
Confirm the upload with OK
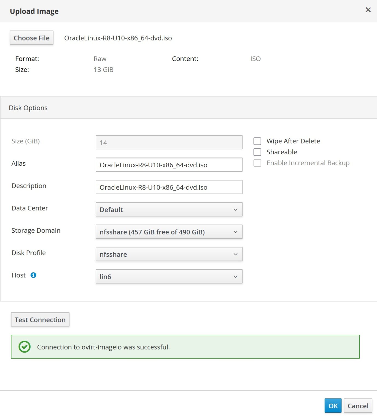(332, 406)
